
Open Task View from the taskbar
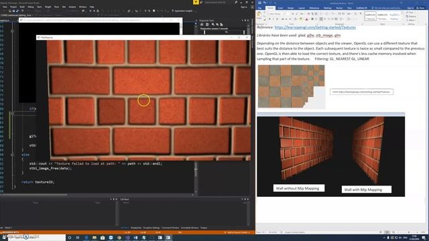(x=78, y=238)
